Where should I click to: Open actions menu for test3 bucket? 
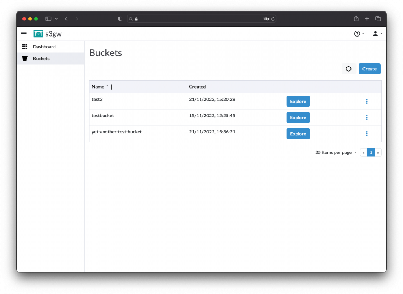click(x=367, y=101)
